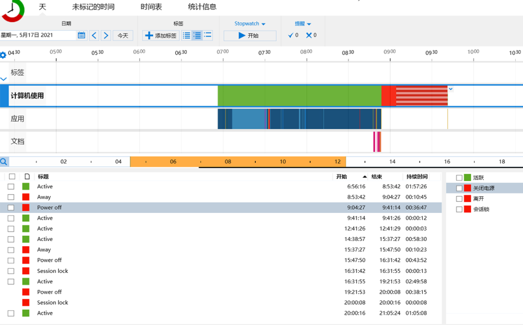
Task: Select the middle list view mode icon
Action: pyautogui.click(x=197, y=35)
